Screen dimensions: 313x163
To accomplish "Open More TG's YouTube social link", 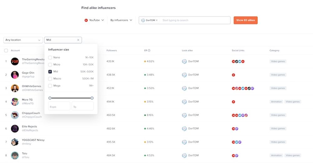I will [233, 102].
